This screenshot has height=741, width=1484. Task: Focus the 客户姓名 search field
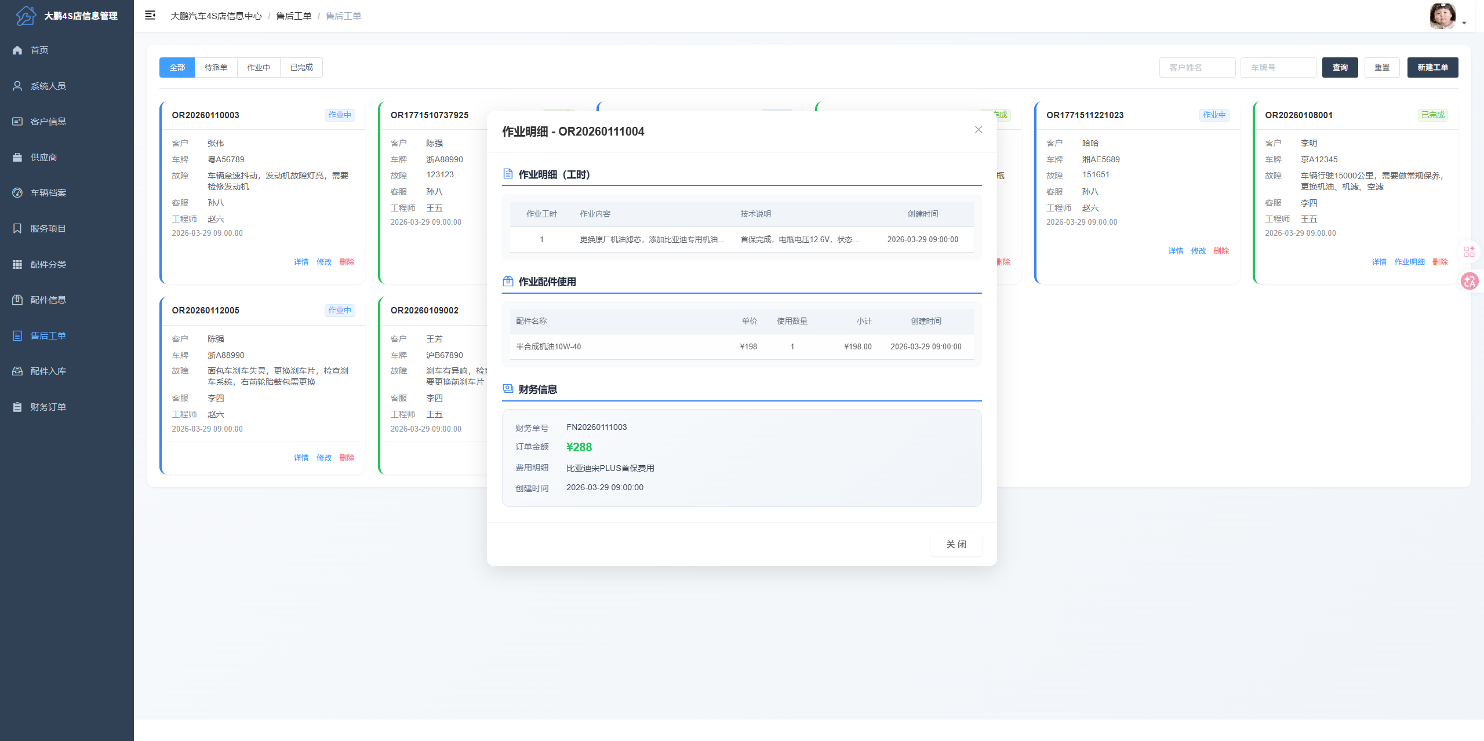tap(1197, 67)
